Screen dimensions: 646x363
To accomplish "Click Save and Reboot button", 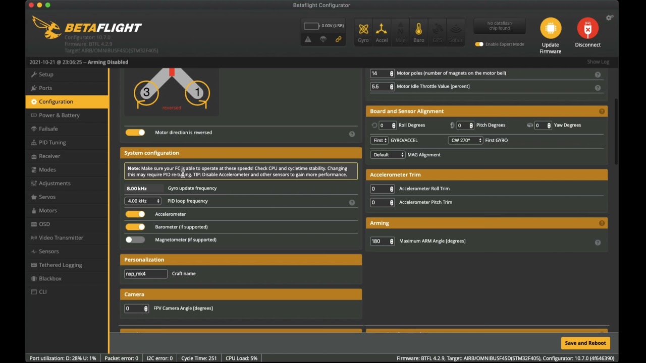I will (585, 343).
